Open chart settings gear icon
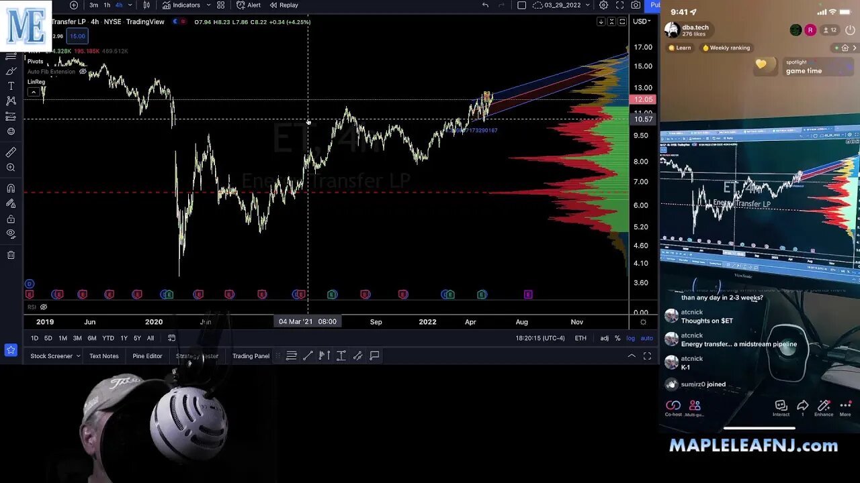The image size is (860, 483). [603, 5]
